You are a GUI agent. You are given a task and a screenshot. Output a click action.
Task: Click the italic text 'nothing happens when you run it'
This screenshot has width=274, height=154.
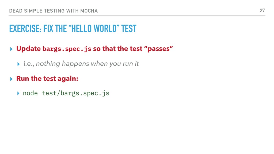coord(87,64)
